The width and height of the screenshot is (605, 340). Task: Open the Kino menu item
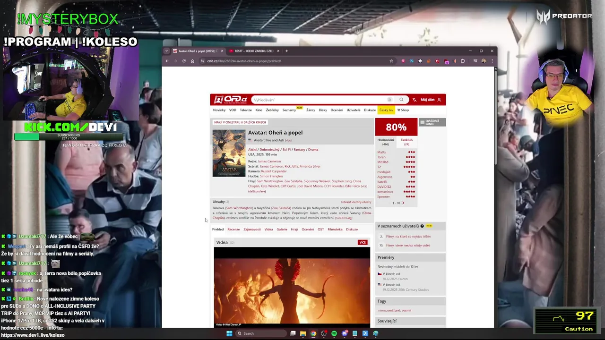click(x=259, y=110)
